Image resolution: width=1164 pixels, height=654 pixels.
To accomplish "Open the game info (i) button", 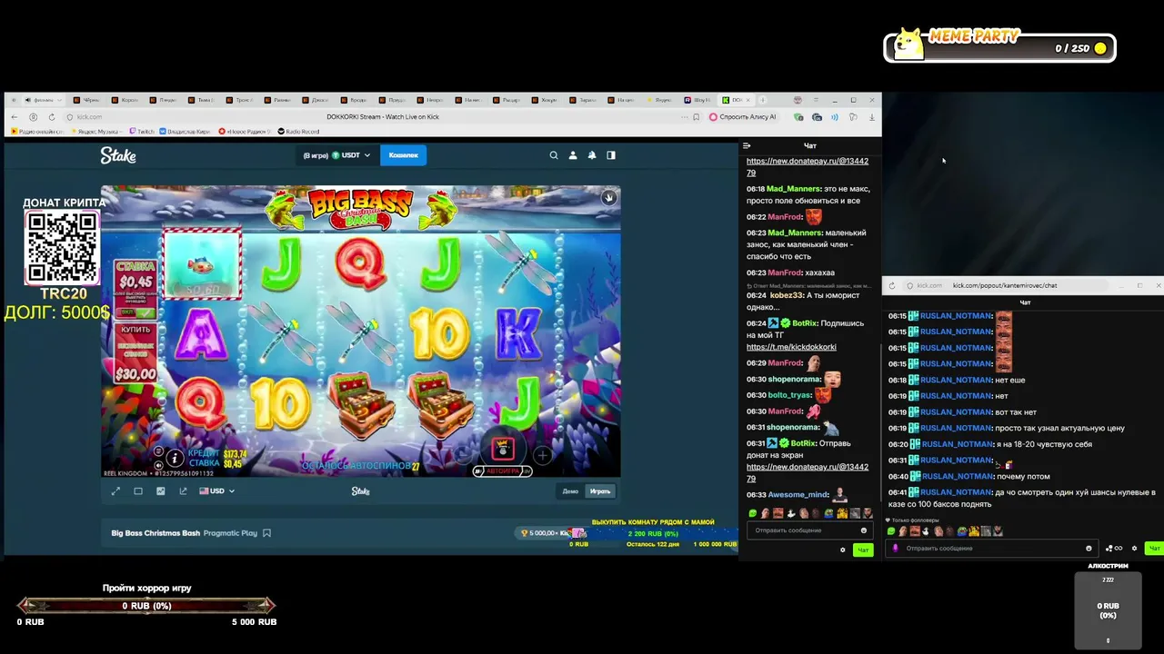I will pyautogui.click(x=175, y=460).
